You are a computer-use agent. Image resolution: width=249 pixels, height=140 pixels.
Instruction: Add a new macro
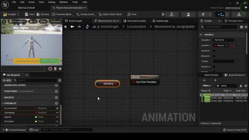[x=56, y=98]
